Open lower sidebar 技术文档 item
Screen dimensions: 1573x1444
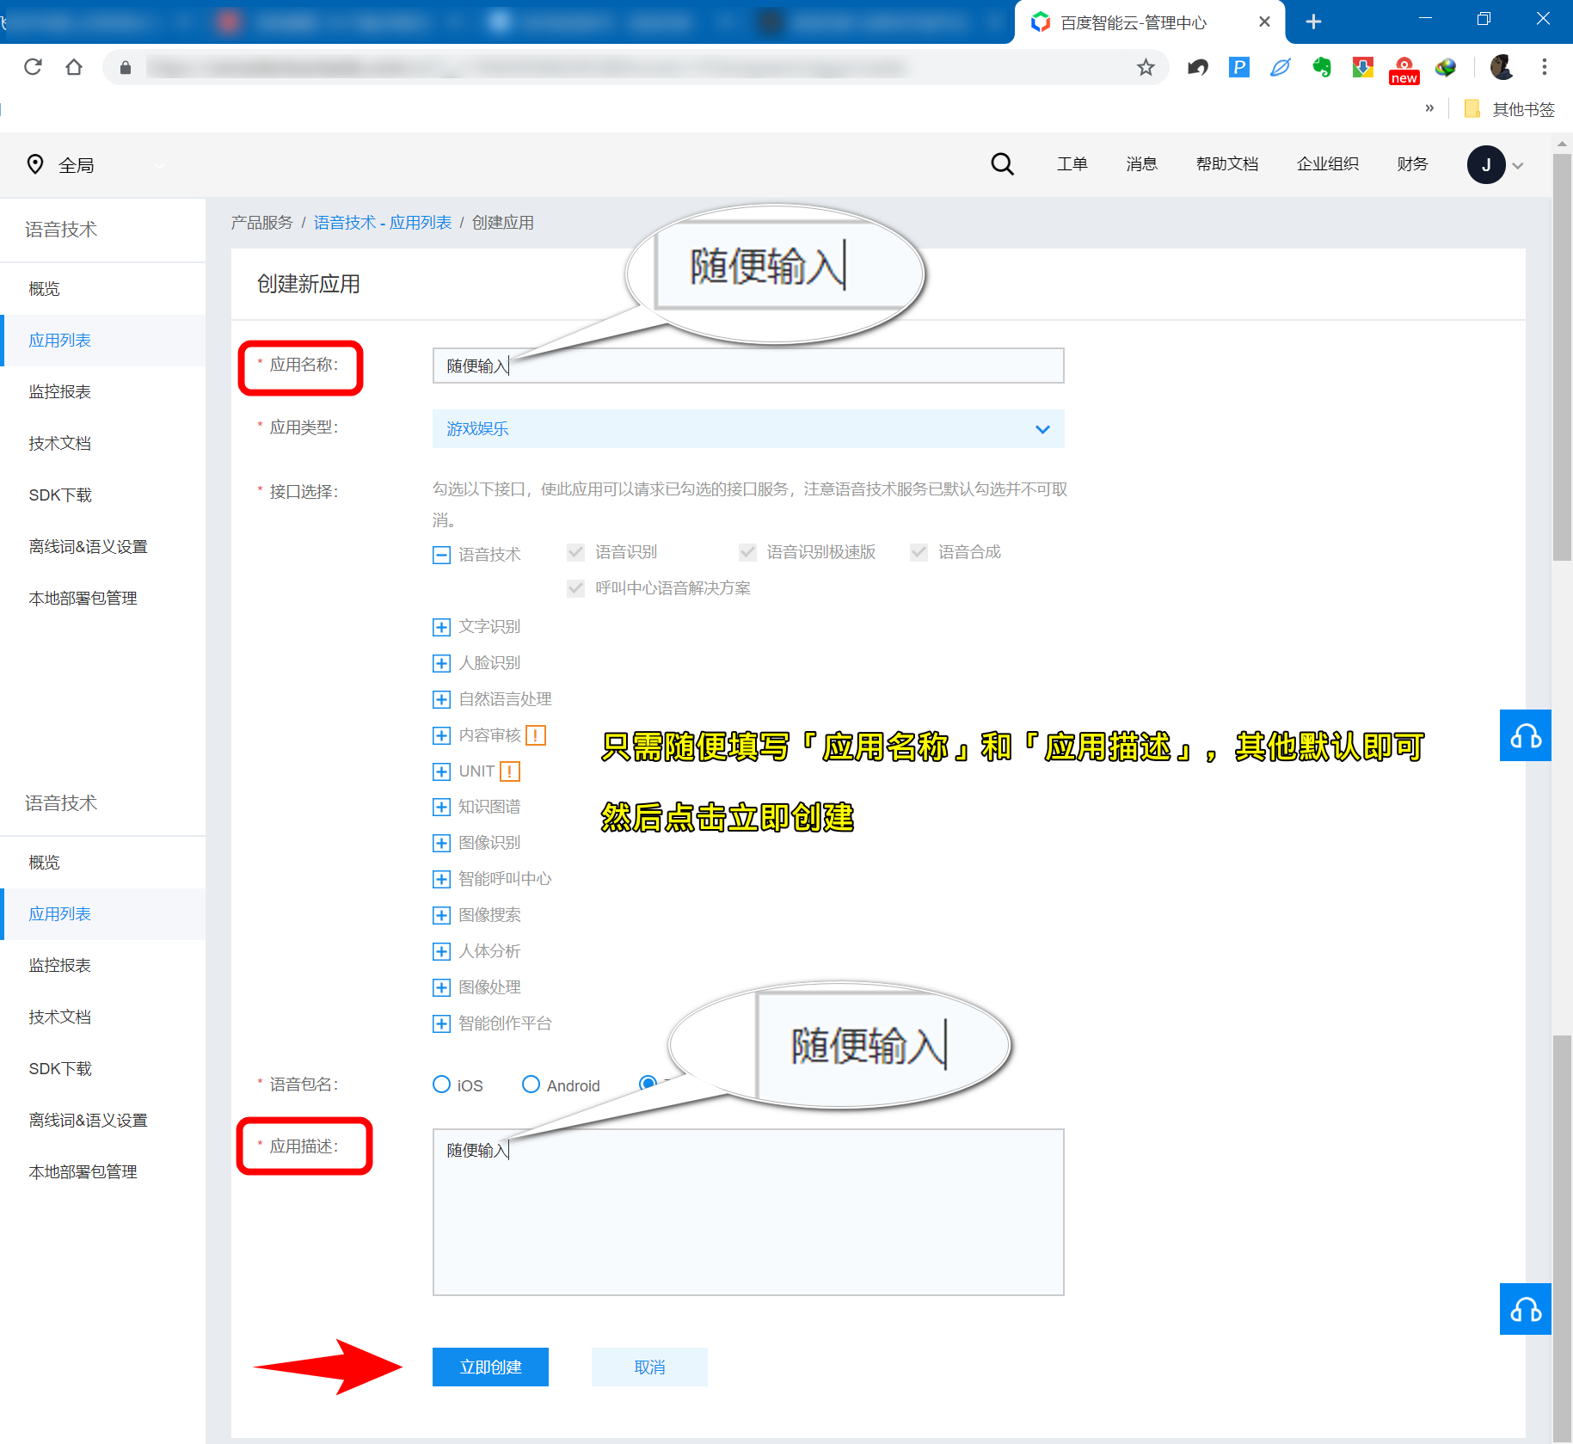(103, 1017)
